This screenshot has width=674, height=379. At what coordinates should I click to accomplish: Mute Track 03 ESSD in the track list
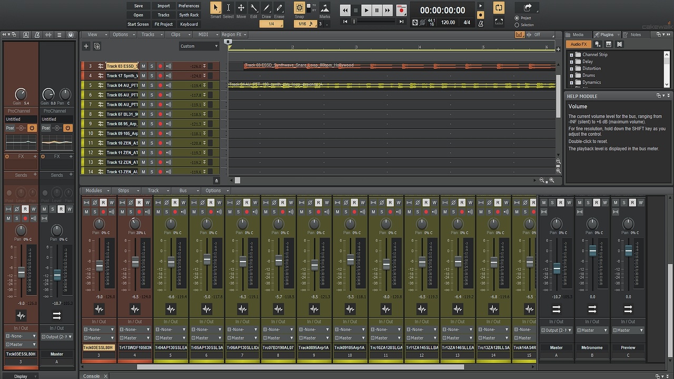(143, 66)
